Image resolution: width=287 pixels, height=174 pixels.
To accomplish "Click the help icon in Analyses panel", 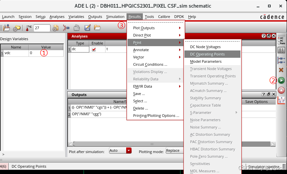I will tap(263, 36).
